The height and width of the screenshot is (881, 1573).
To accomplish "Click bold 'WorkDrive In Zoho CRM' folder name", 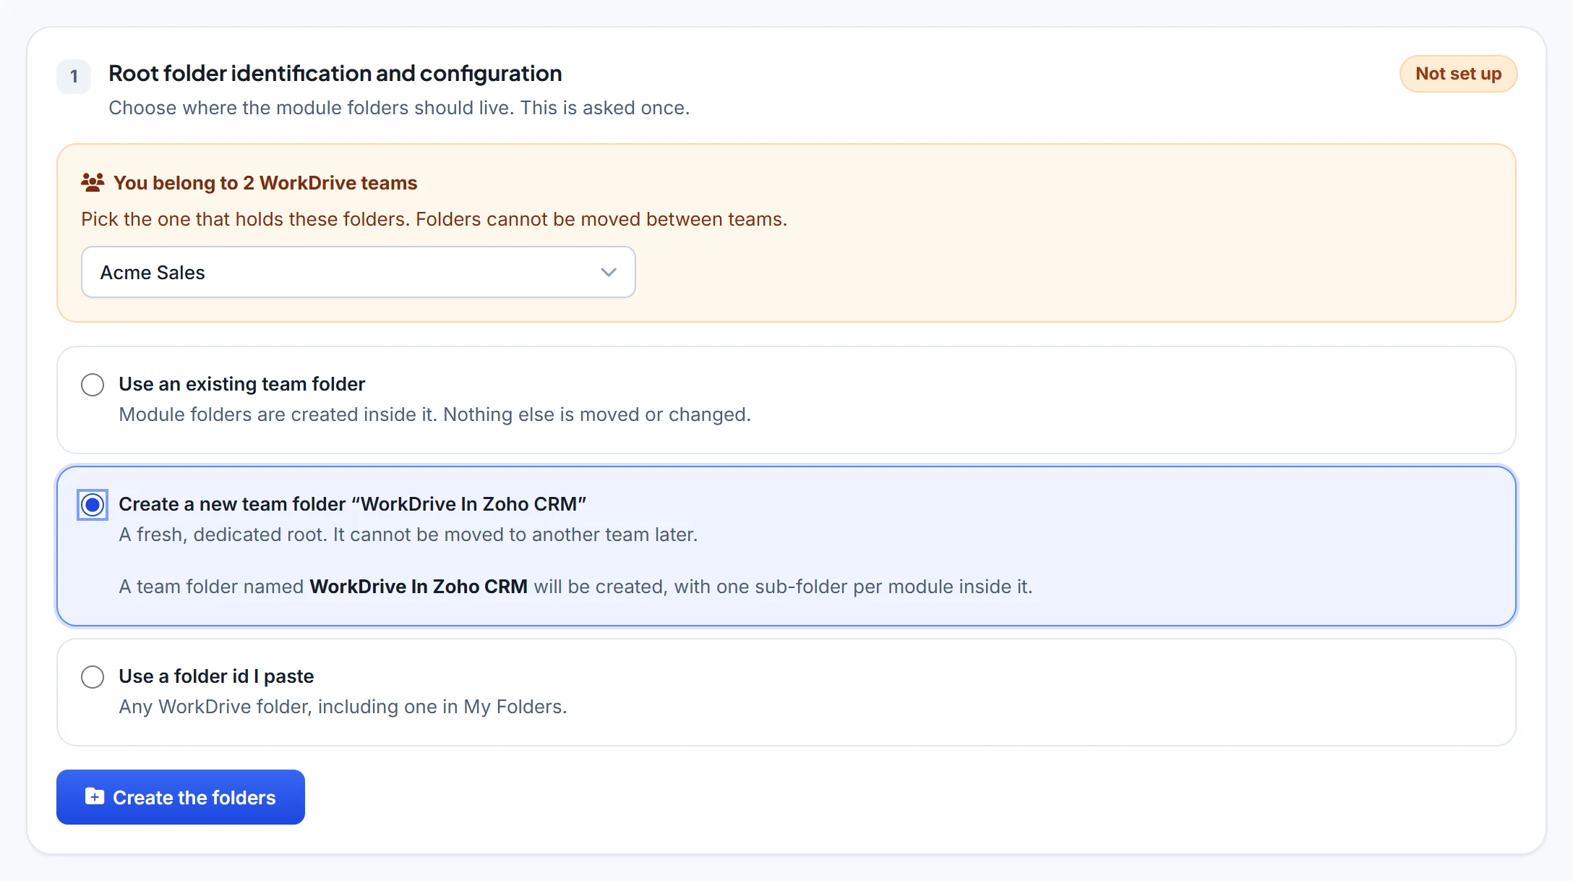I will click(x=419, y=587).
